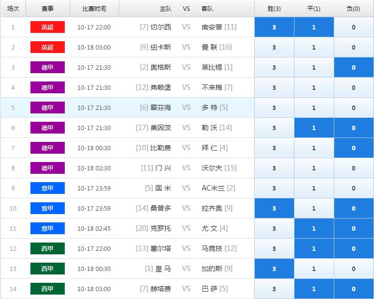Deselect loss (0) for 奥格斯 vs 莱比锡
The image size is (374, 299).
coord(354,67)
